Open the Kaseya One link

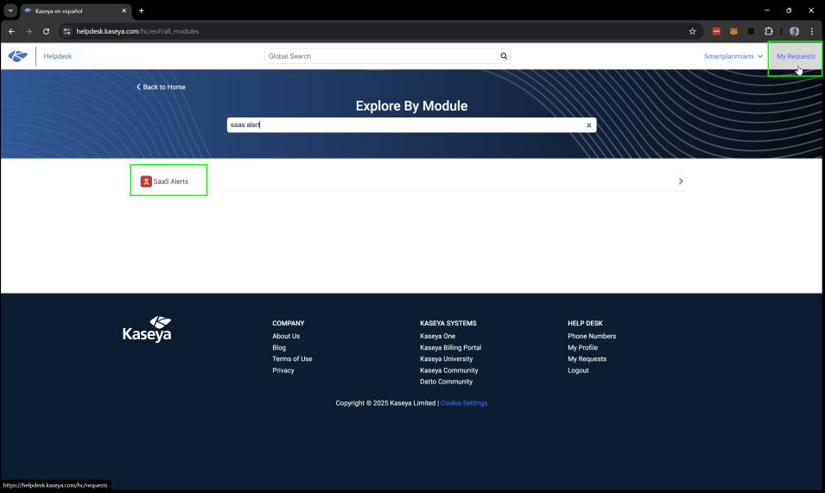438,337
